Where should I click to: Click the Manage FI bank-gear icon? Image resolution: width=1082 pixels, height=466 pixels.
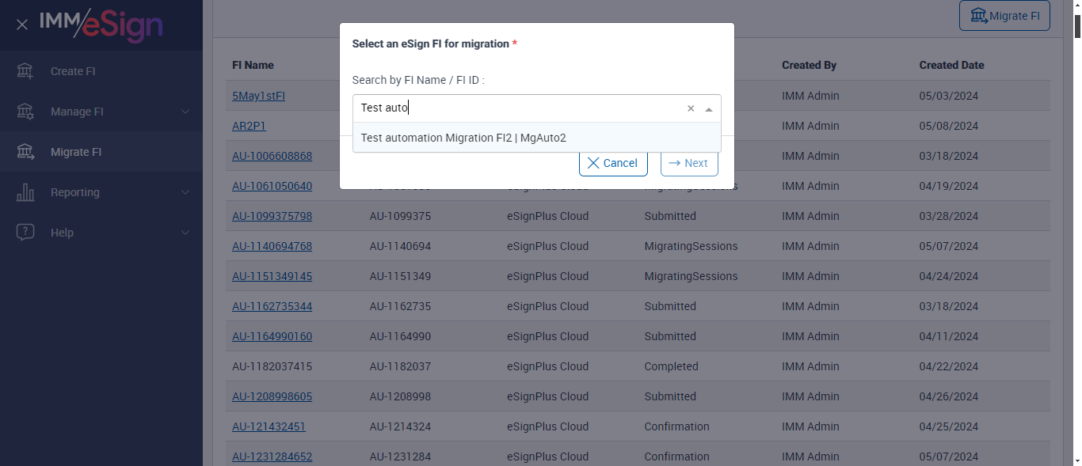click(25, 112)
